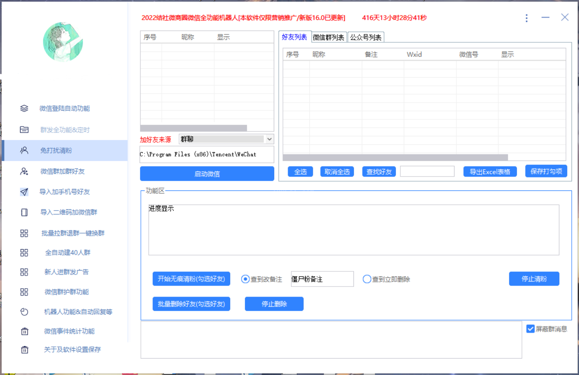Select the 查到改备注 radio option
Screen dimensions: 579x375
pos(245,279)
